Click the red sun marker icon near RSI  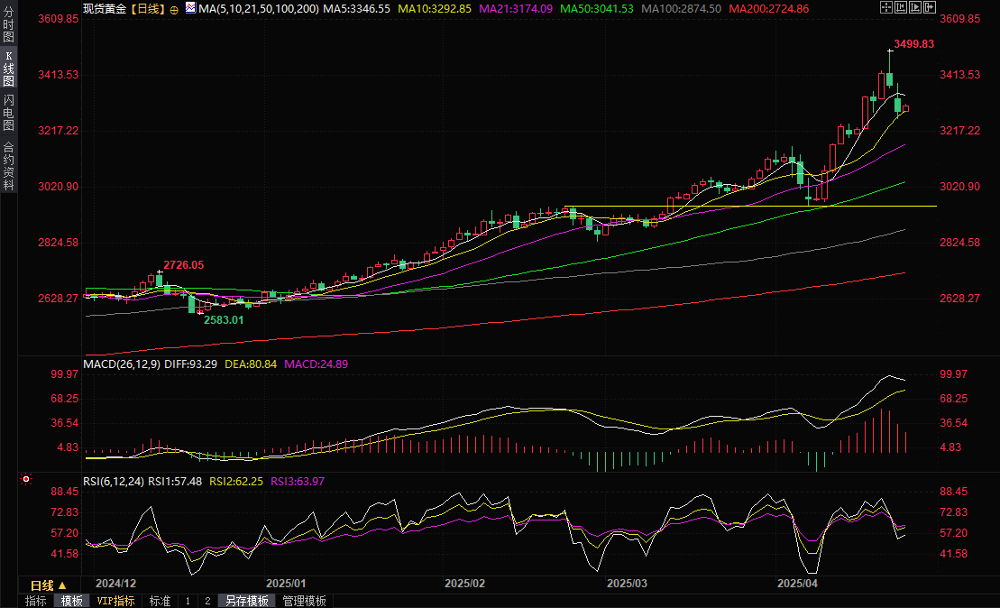[26, 479]
